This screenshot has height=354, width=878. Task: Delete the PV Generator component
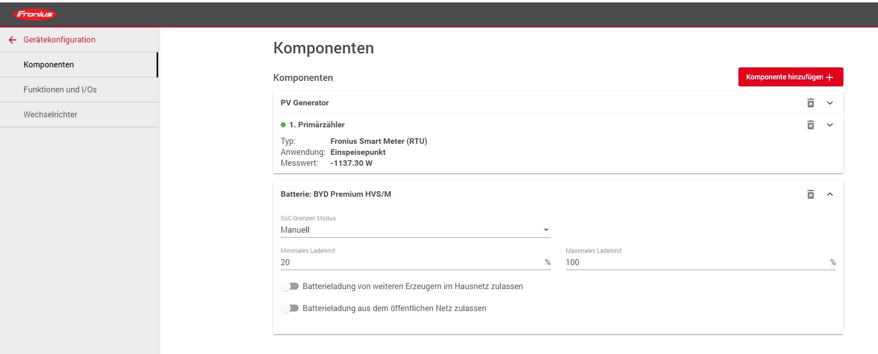tap(810, 103)
